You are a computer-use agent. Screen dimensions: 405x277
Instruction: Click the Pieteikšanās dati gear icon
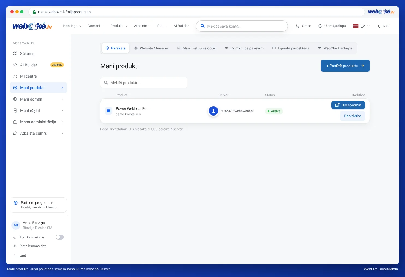[x=15, y=246]
